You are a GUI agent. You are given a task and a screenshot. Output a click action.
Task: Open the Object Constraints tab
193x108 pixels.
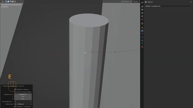(142, 40)
